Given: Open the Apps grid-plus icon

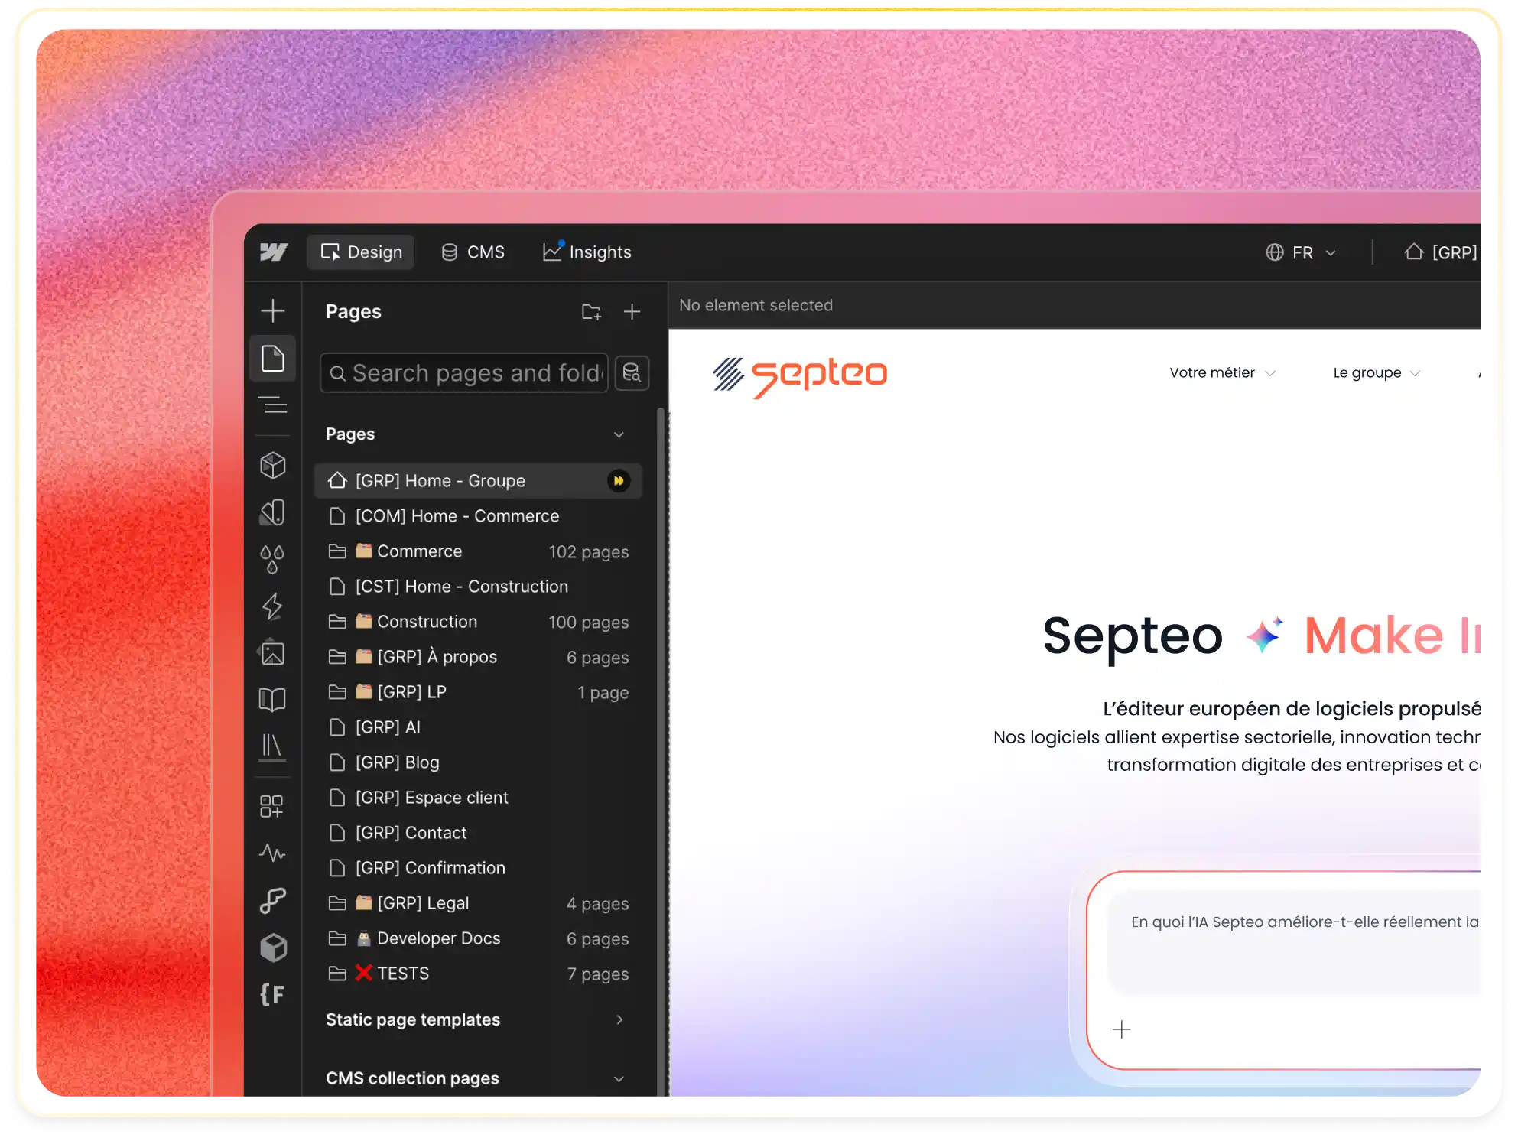Looking at the screenshot, I should [x=272, y=806].
